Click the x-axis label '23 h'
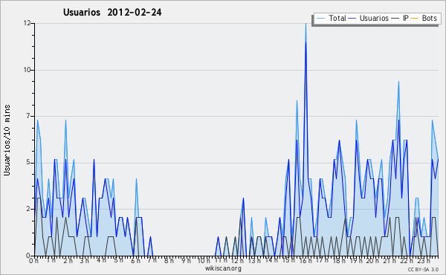 (423, 260)
